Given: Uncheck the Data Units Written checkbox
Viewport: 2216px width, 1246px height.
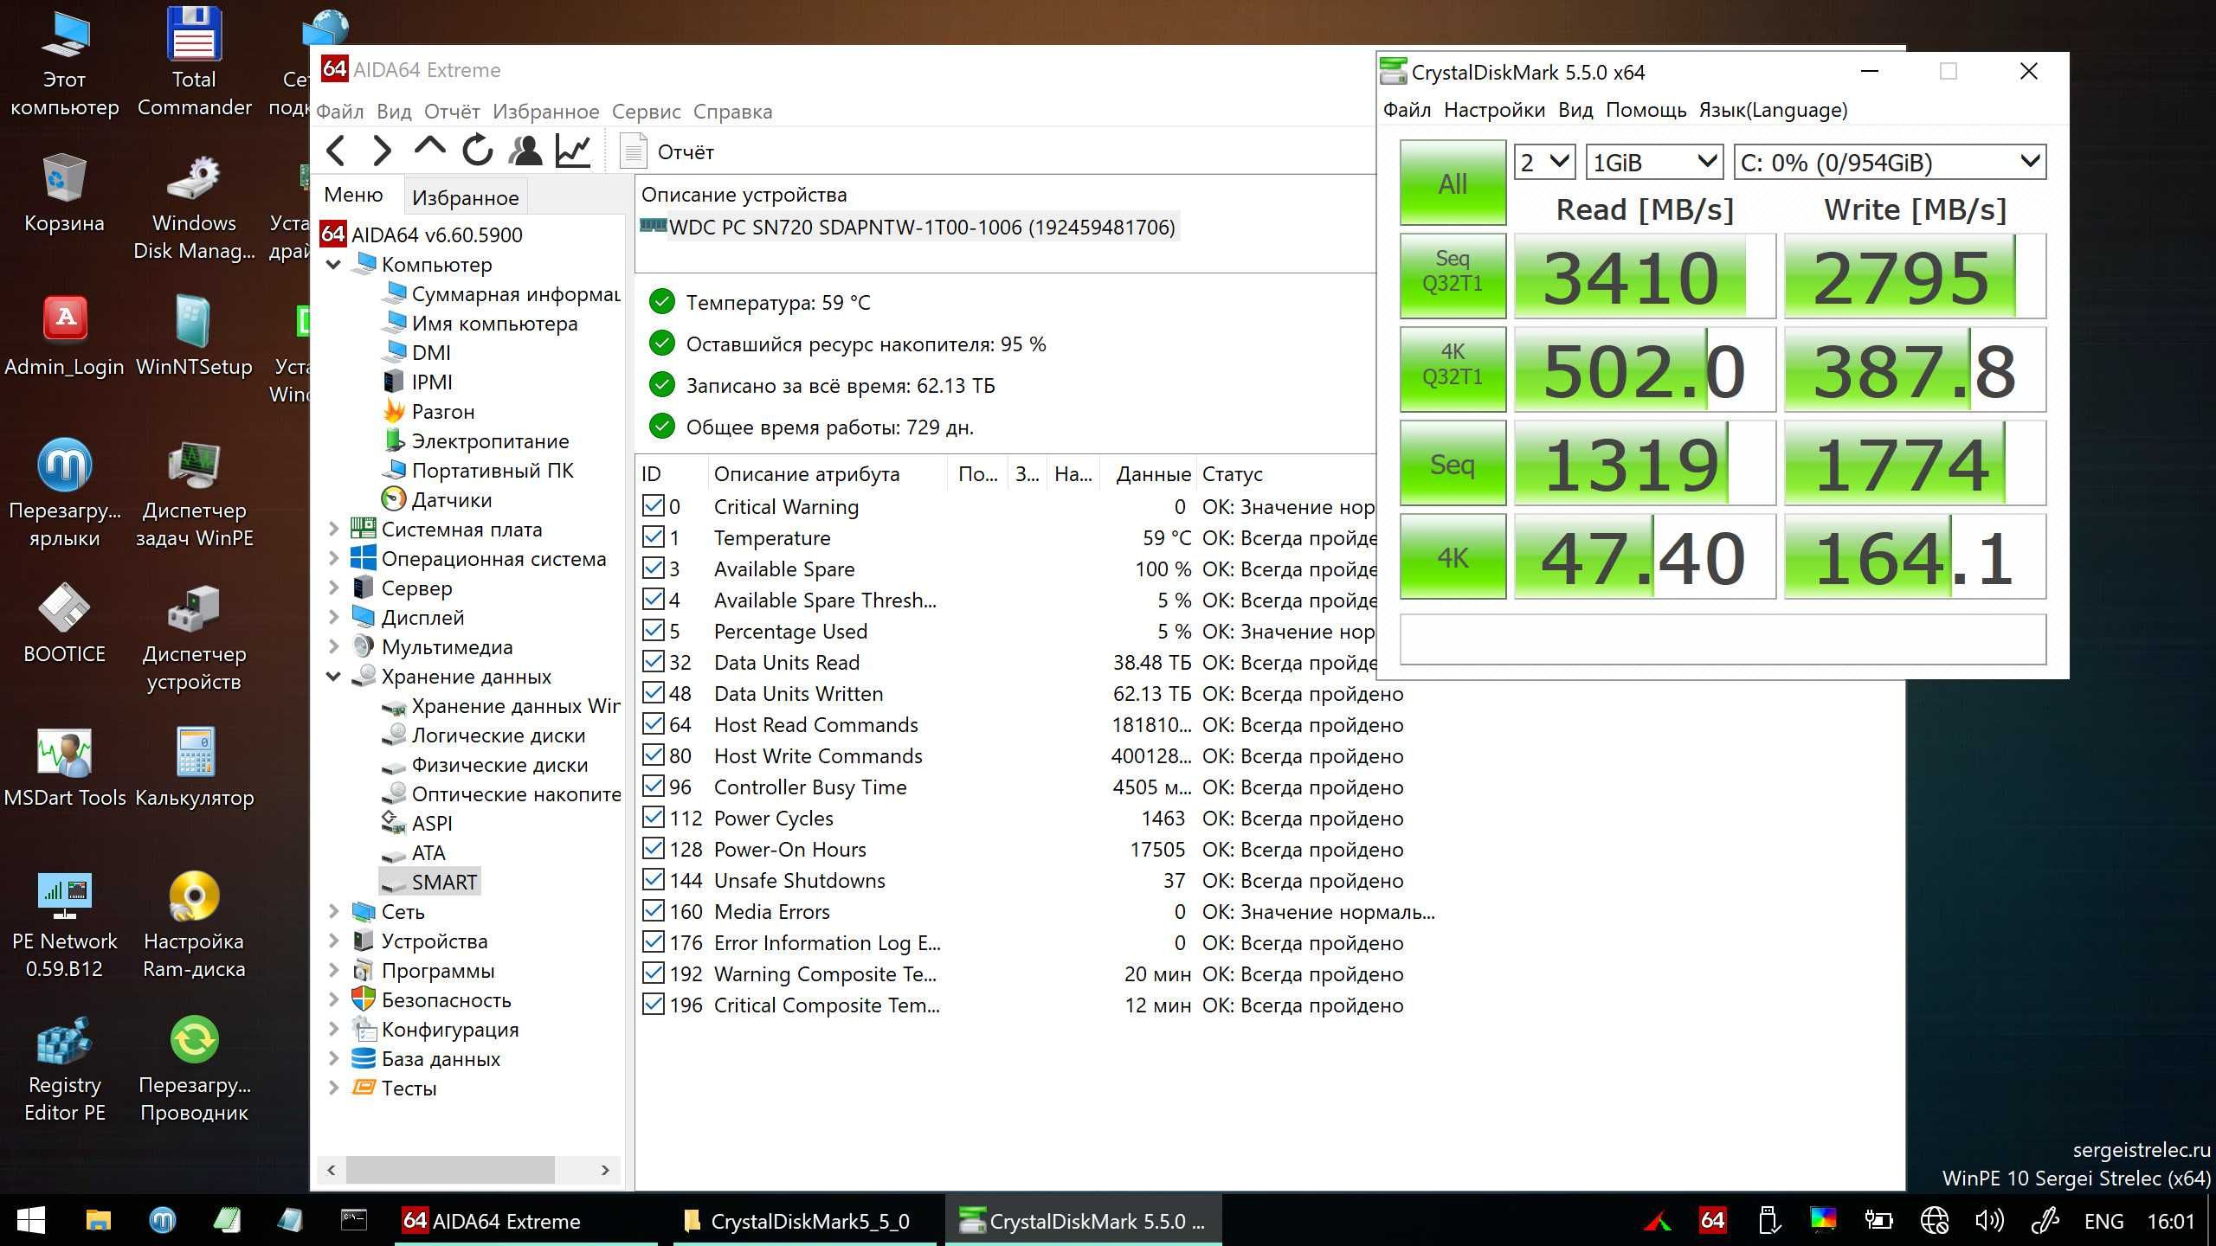Looking at the screenshot, I should coord(653,693).
